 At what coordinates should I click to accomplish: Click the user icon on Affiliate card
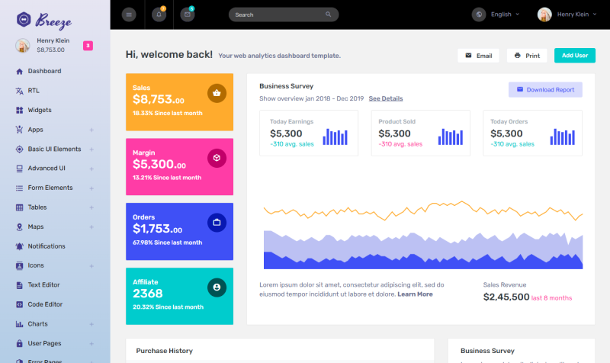coord(217,287)
